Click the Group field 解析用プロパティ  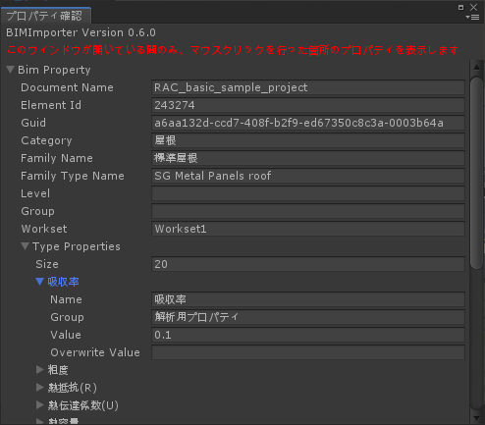pos(308,317)
